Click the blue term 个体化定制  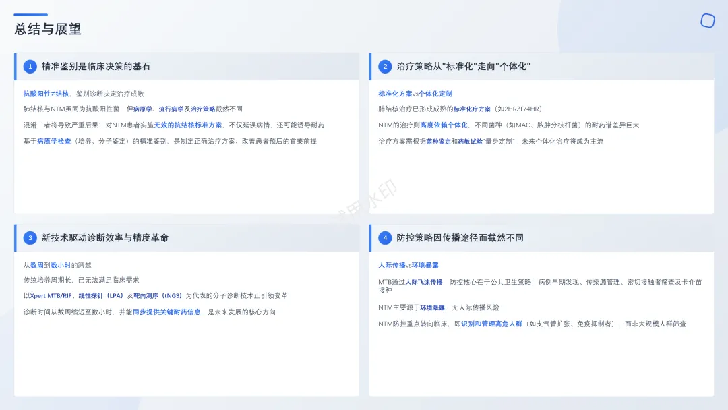pyautogui.click(x=435, y=94)
